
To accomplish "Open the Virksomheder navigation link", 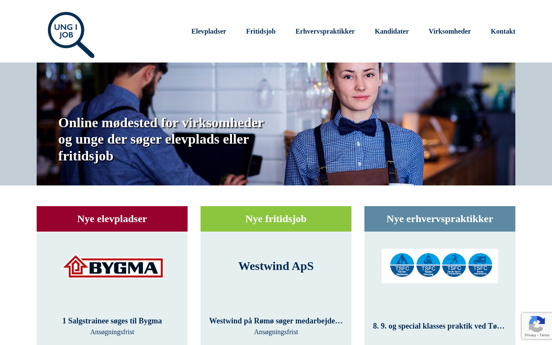I will [x=450, y=31].
